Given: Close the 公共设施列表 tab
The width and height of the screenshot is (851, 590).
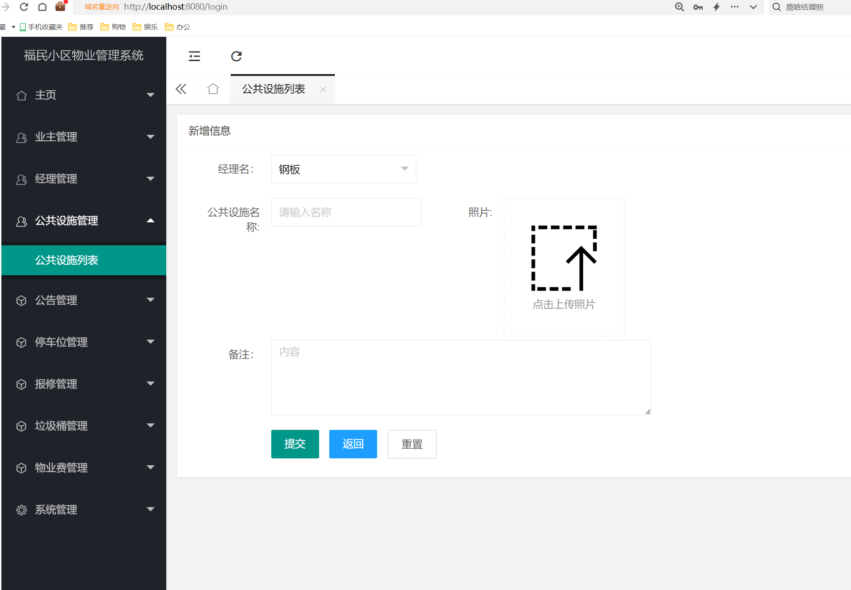Looking at the screenshot, I should [323, 89].
